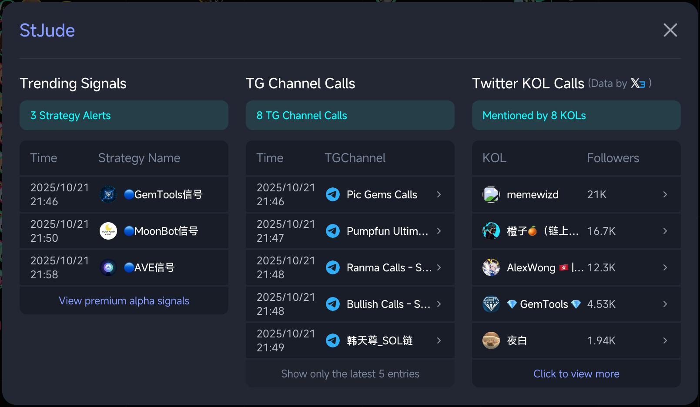Click the Telegram icon beside 韩天尊_SOL链
Image resolution: width=700 pixels, height=407 pixels.
333,340
